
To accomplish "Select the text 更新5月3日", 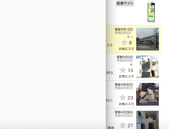I will coord(125,57).
